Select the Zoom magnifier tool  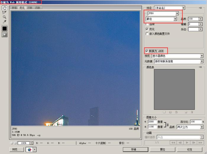[x=4, y=17]
